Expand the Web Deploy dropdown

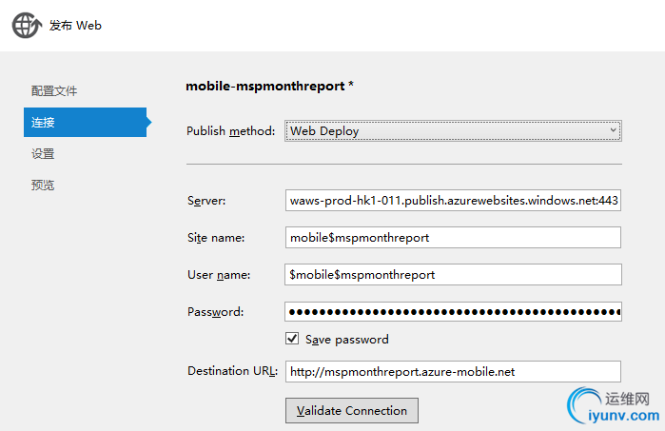point(453,131)
